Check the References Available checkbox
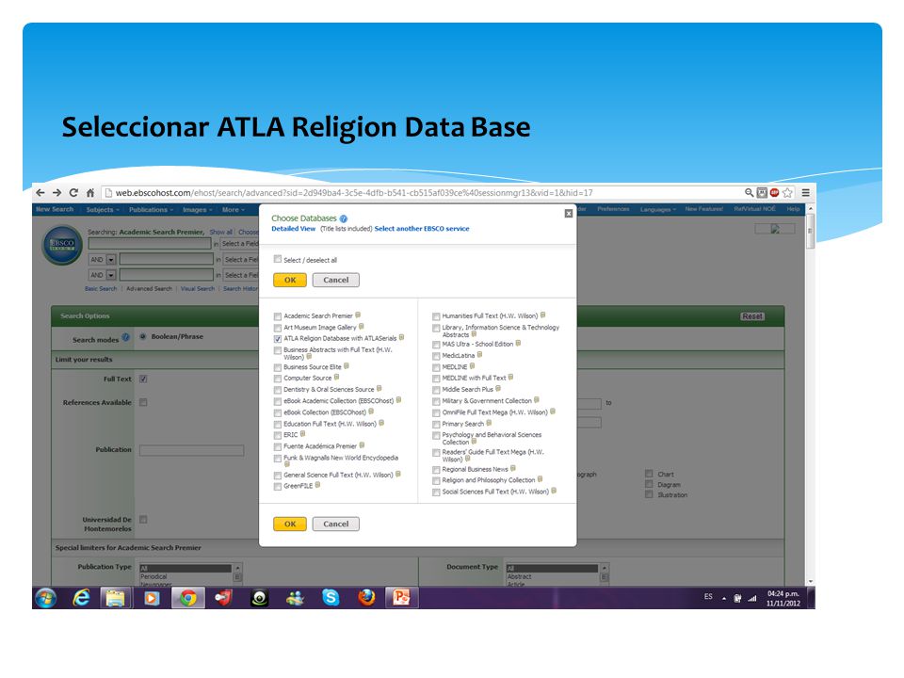904x678 pixels. point(143,402)
